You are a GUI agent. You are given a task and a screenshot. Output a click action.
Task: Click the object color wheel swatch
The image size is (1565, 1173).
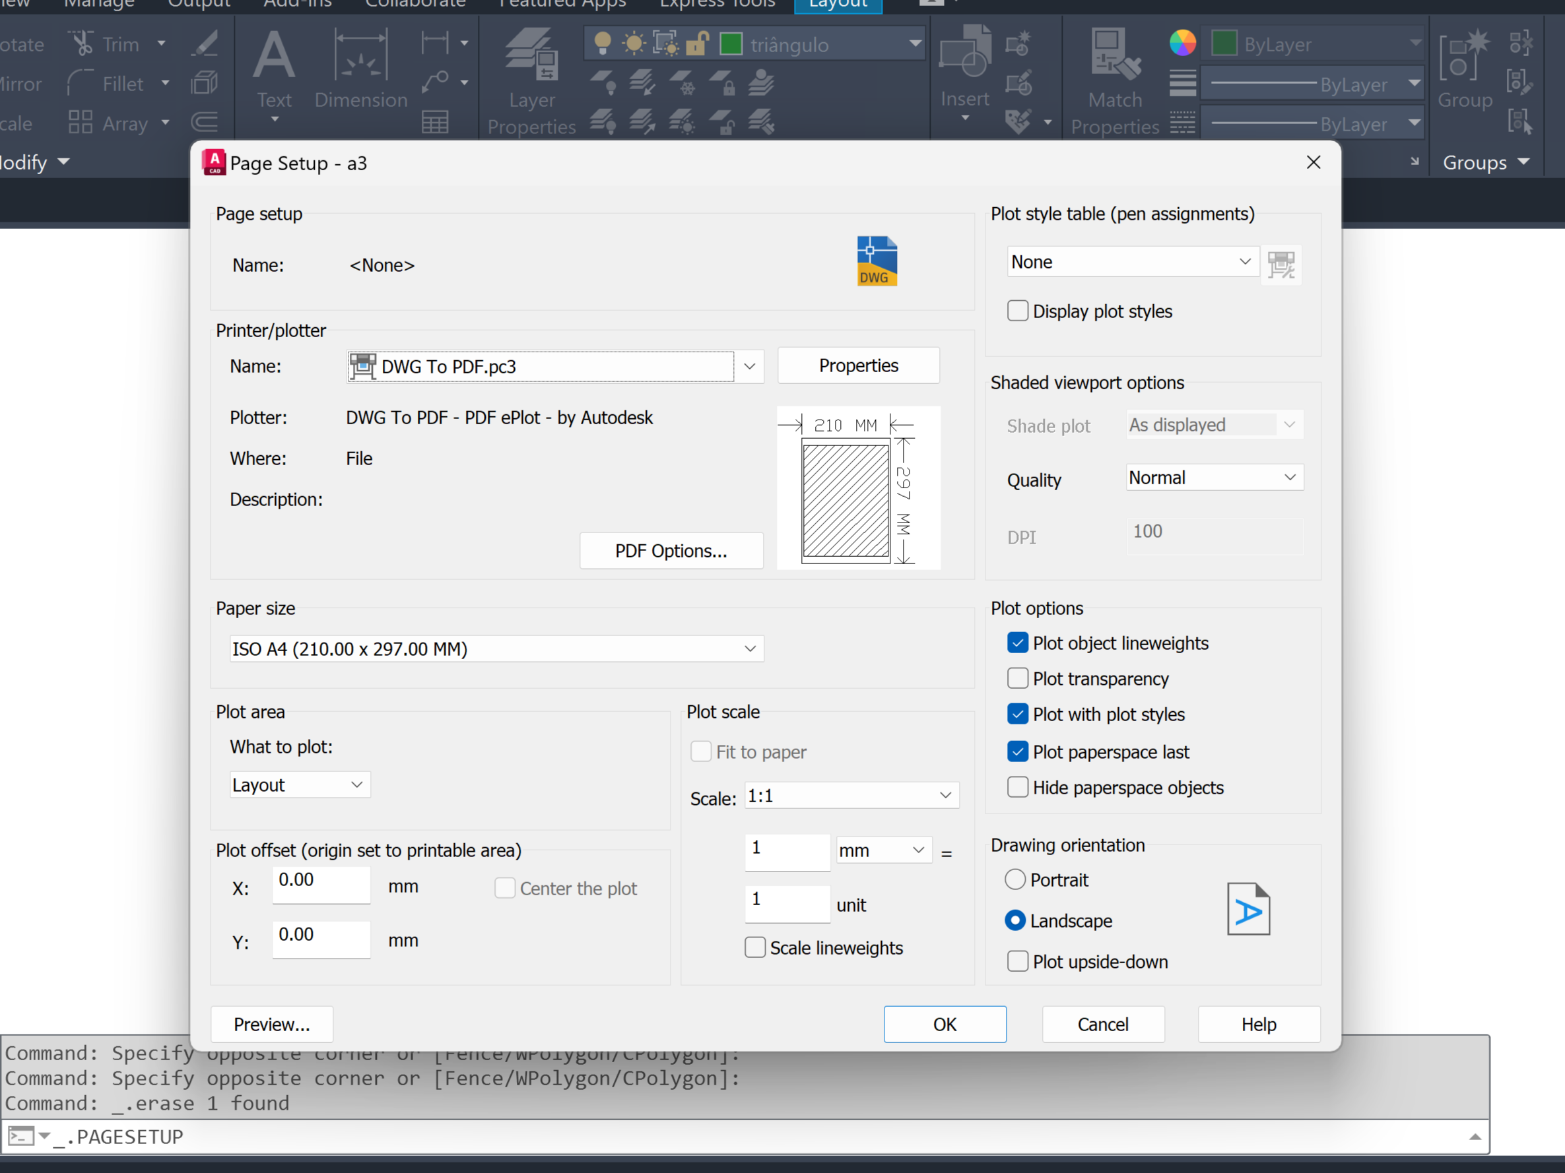click(x=1182, y=44)
